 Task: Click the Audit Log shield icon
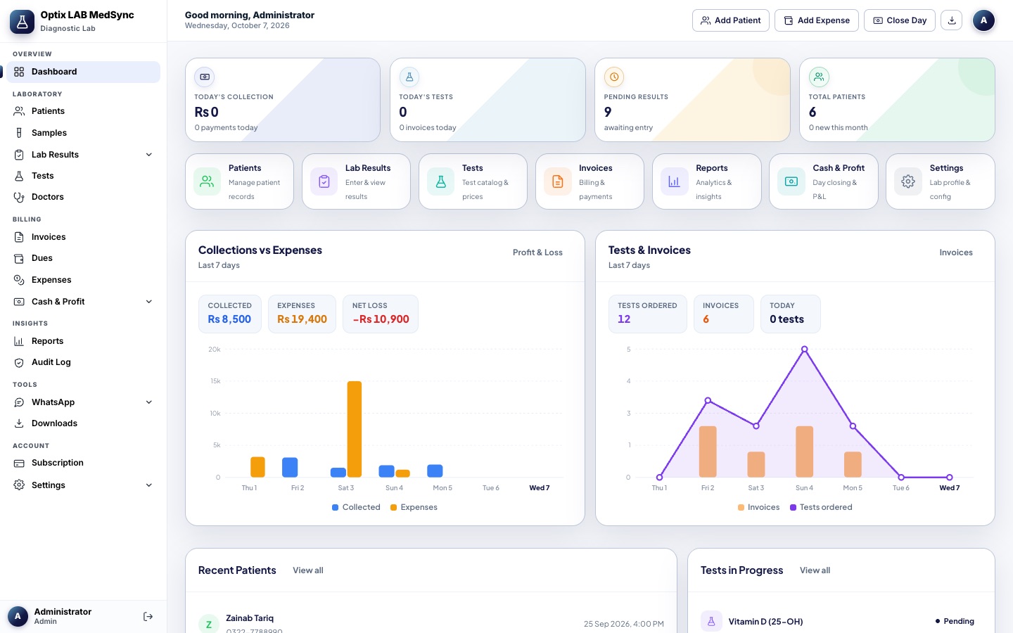[x=19, y=362]
